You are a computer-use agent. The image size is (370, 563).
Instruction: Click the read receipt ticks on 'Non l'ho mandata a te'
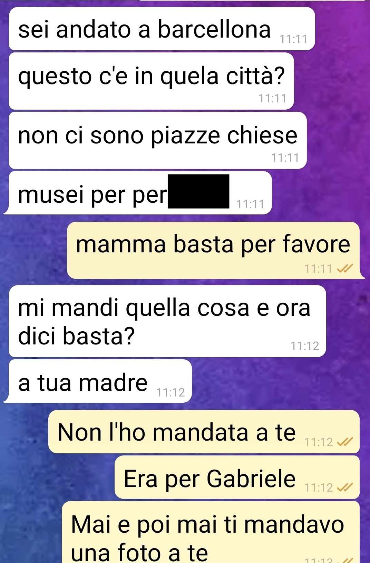coord(345,442)
